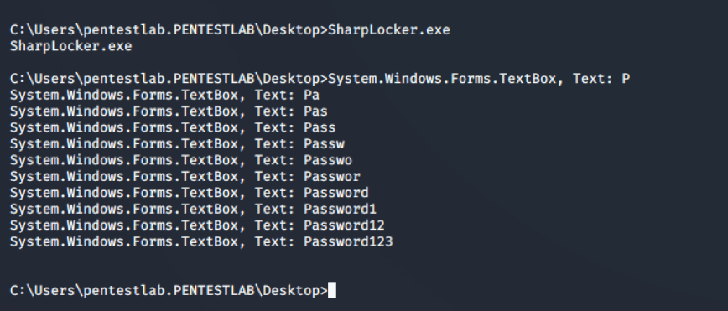Image resolution: width=728 pixels, height=311 pixels.
Task: Click the blinking cursor at the final prompt
Action: tap(332, 291)
